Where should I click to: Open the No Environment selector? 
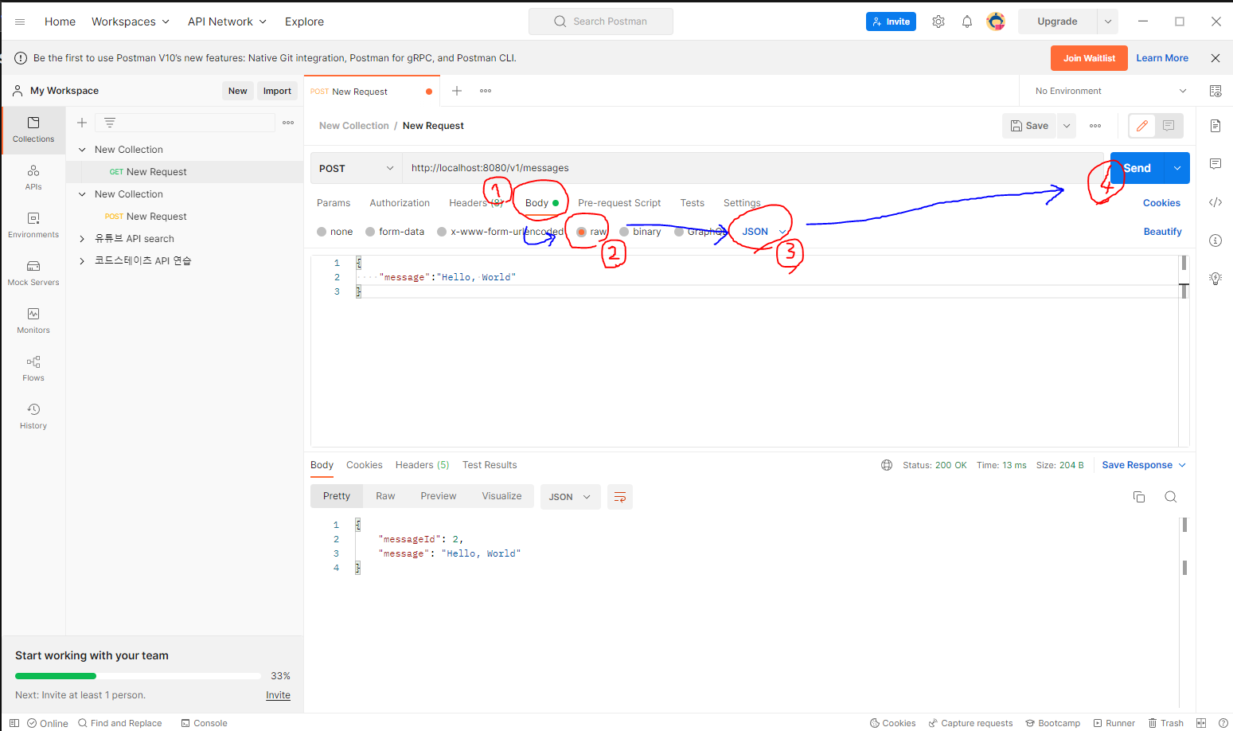tap(1110, 91)
